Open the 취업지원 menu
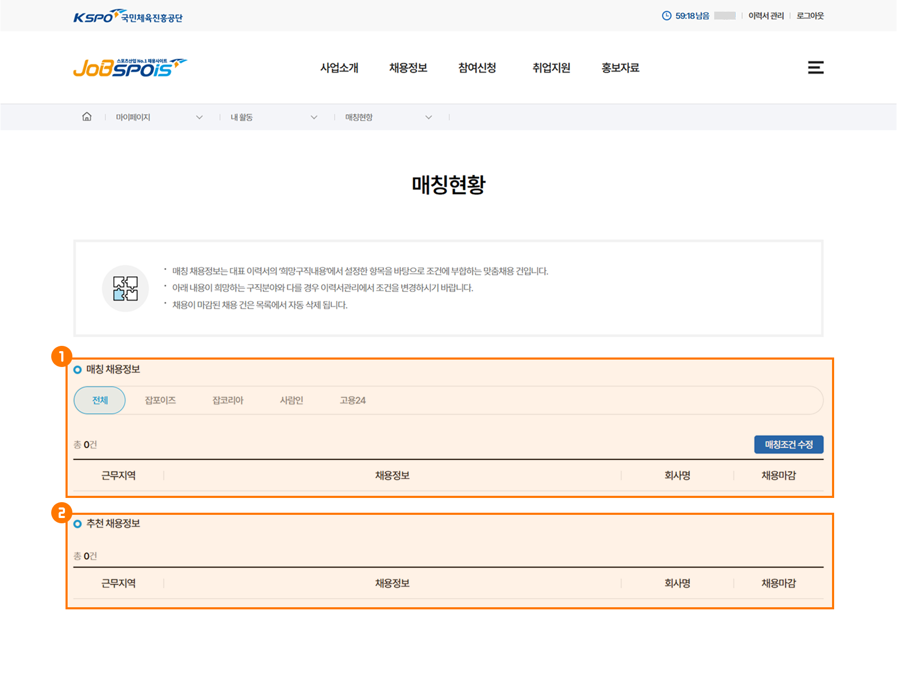 pyautogui.click(x=551, y=68)
